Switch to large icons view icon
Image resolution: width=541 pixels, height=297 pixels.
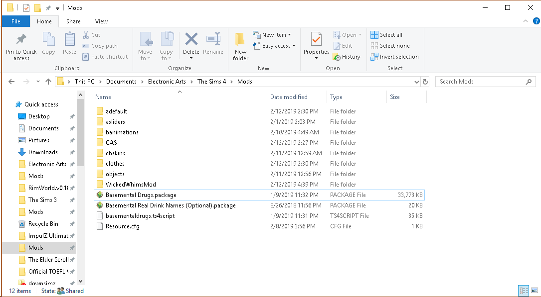coord(534,291)
